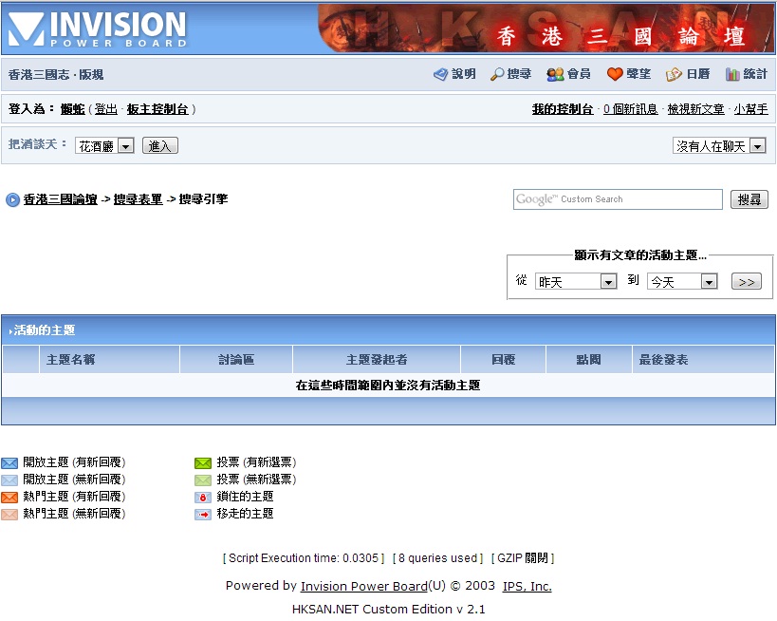Click the 香港三國志 link

pyautogui.click(x=39, y=75)
